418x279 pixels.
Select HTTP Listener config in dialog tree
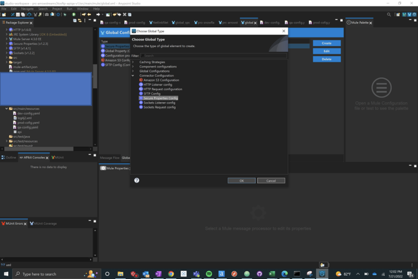[x=156, y=84]
